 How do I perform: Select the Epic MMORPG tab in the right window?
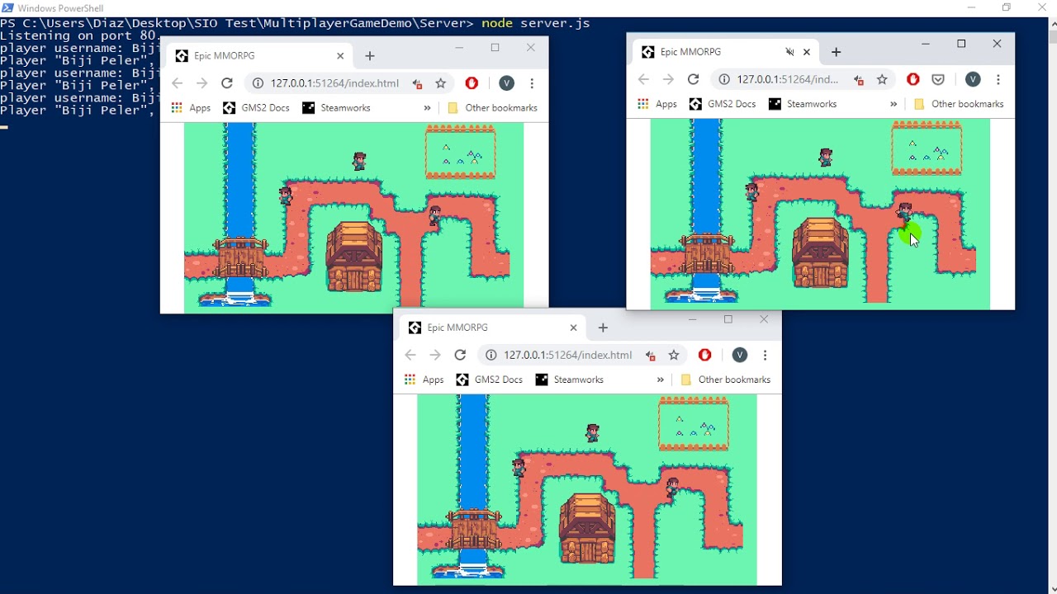pos(727,52)
